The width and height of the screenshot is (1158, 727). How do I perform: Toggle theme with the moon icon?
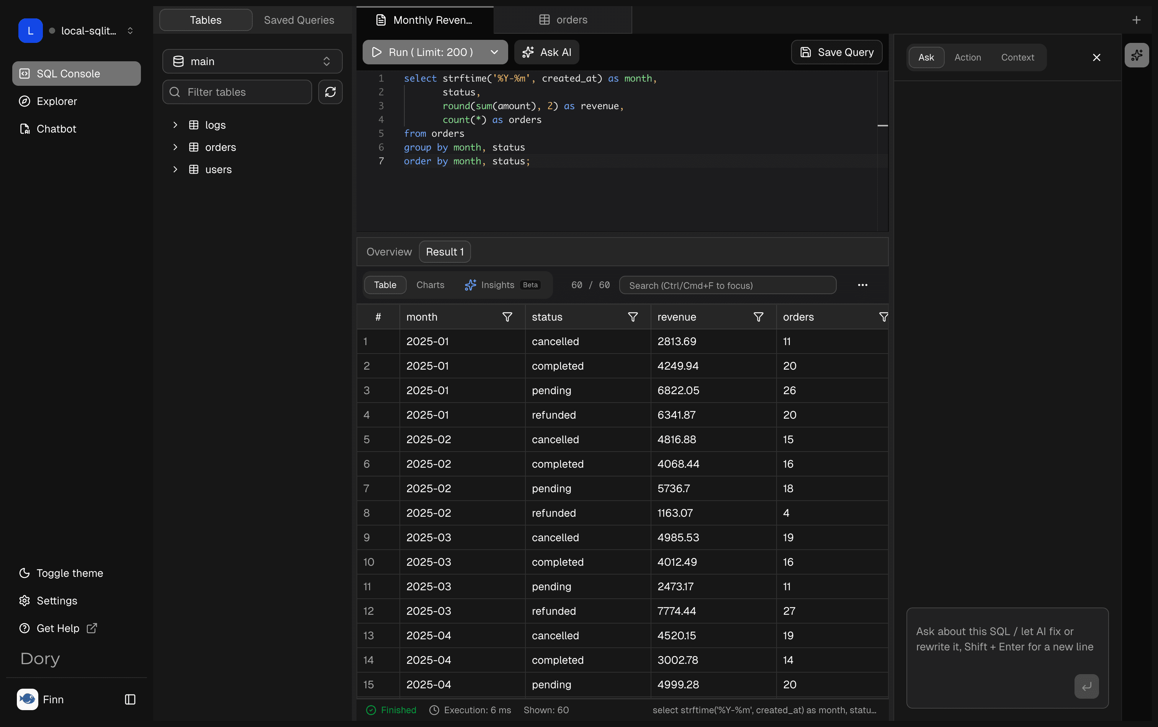point(25,573)
